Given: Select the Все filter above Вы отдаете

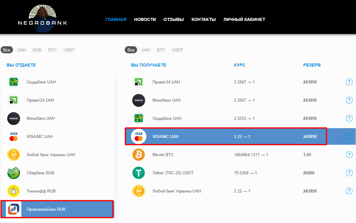Looking at the screenshot, I should pos(6,50).
